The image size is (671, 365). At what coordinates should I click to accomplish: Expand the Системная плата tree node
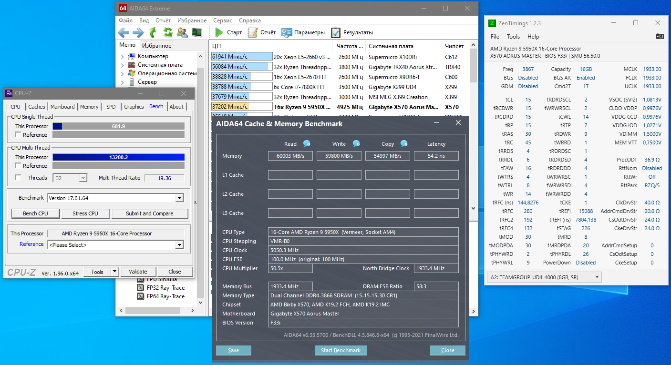pos(122,65)
